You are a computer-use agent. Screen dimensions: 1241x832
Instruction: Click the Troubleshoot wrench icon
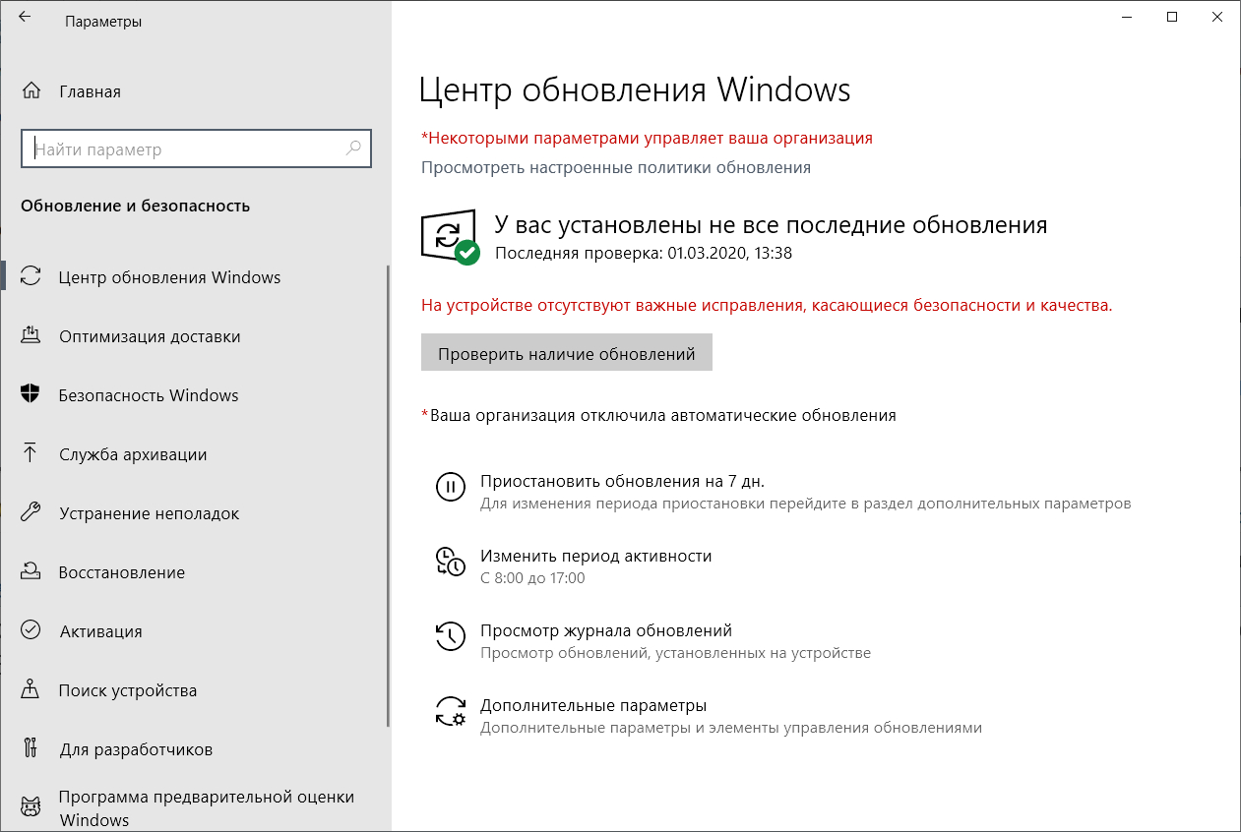click(x=31, y=513)
